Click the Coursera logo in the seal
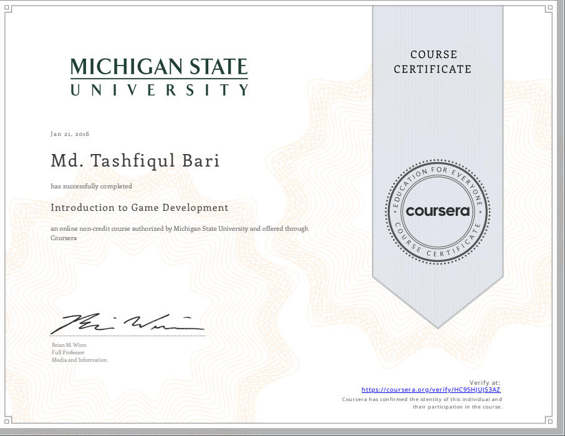 click(x=437, y=211)
